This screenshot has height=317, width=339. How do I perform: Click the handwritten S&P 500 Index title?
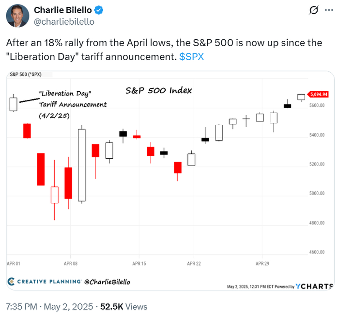pyautogui.click(x=158, y=90)
